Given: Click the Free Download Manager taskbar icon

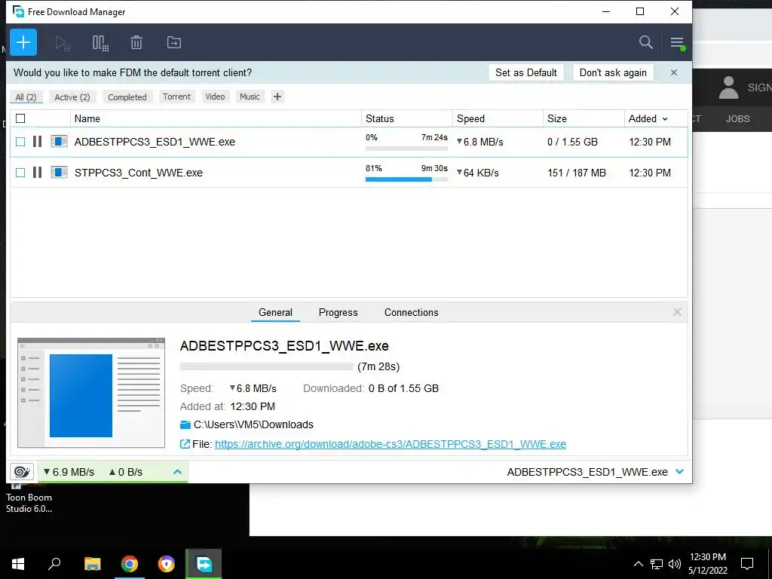Looking at the screenshot, I should point(204,564).
